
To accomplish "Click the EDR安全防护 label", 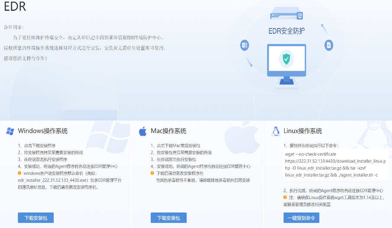I will pos(286,31).
